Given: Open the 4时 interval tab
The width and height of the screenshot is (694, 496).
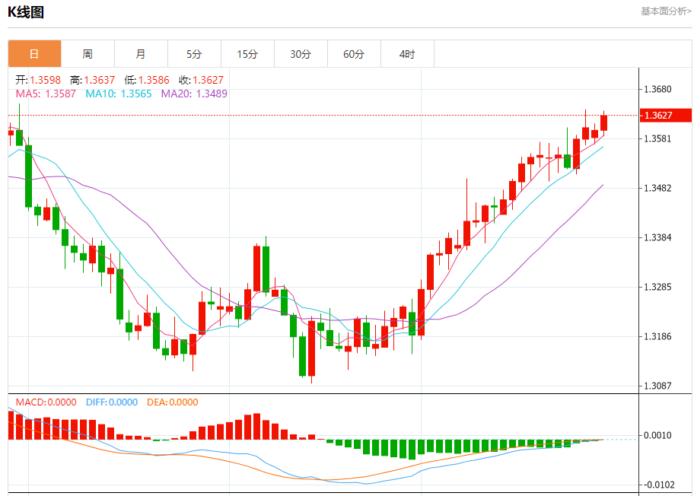Looking at the screenshot, I should [407, 54].
